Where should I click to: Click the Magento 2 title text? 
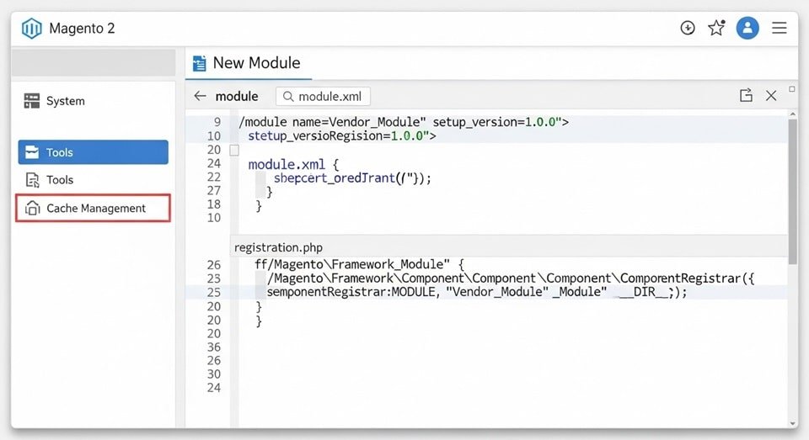[x=82, y=29]
